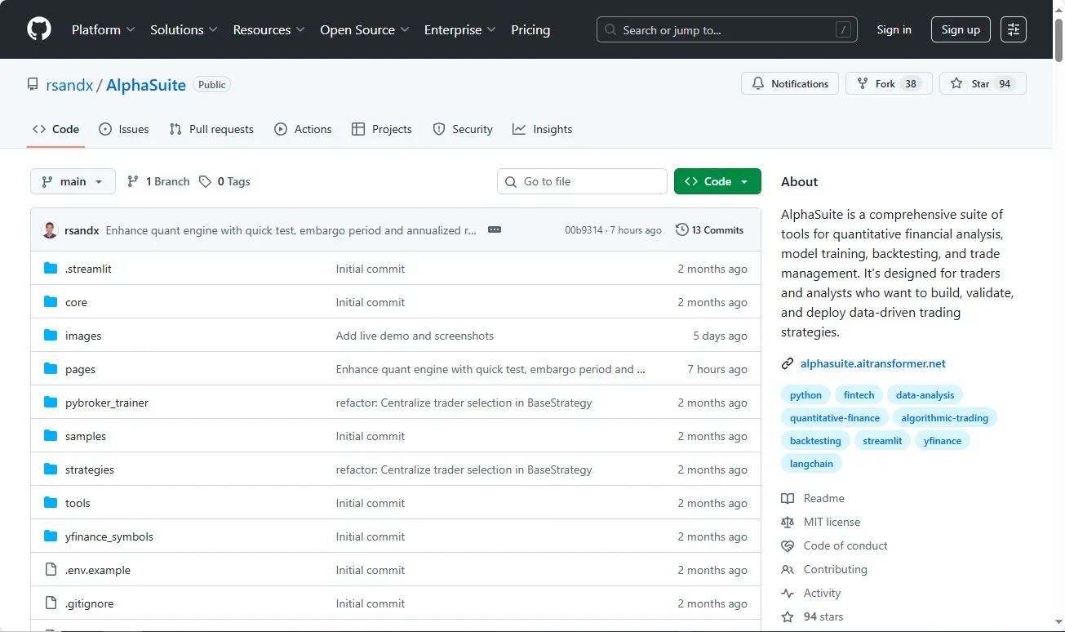Click the command palette icon in search bar
The width and height of the screenshot is (1065, 632).
844,29
